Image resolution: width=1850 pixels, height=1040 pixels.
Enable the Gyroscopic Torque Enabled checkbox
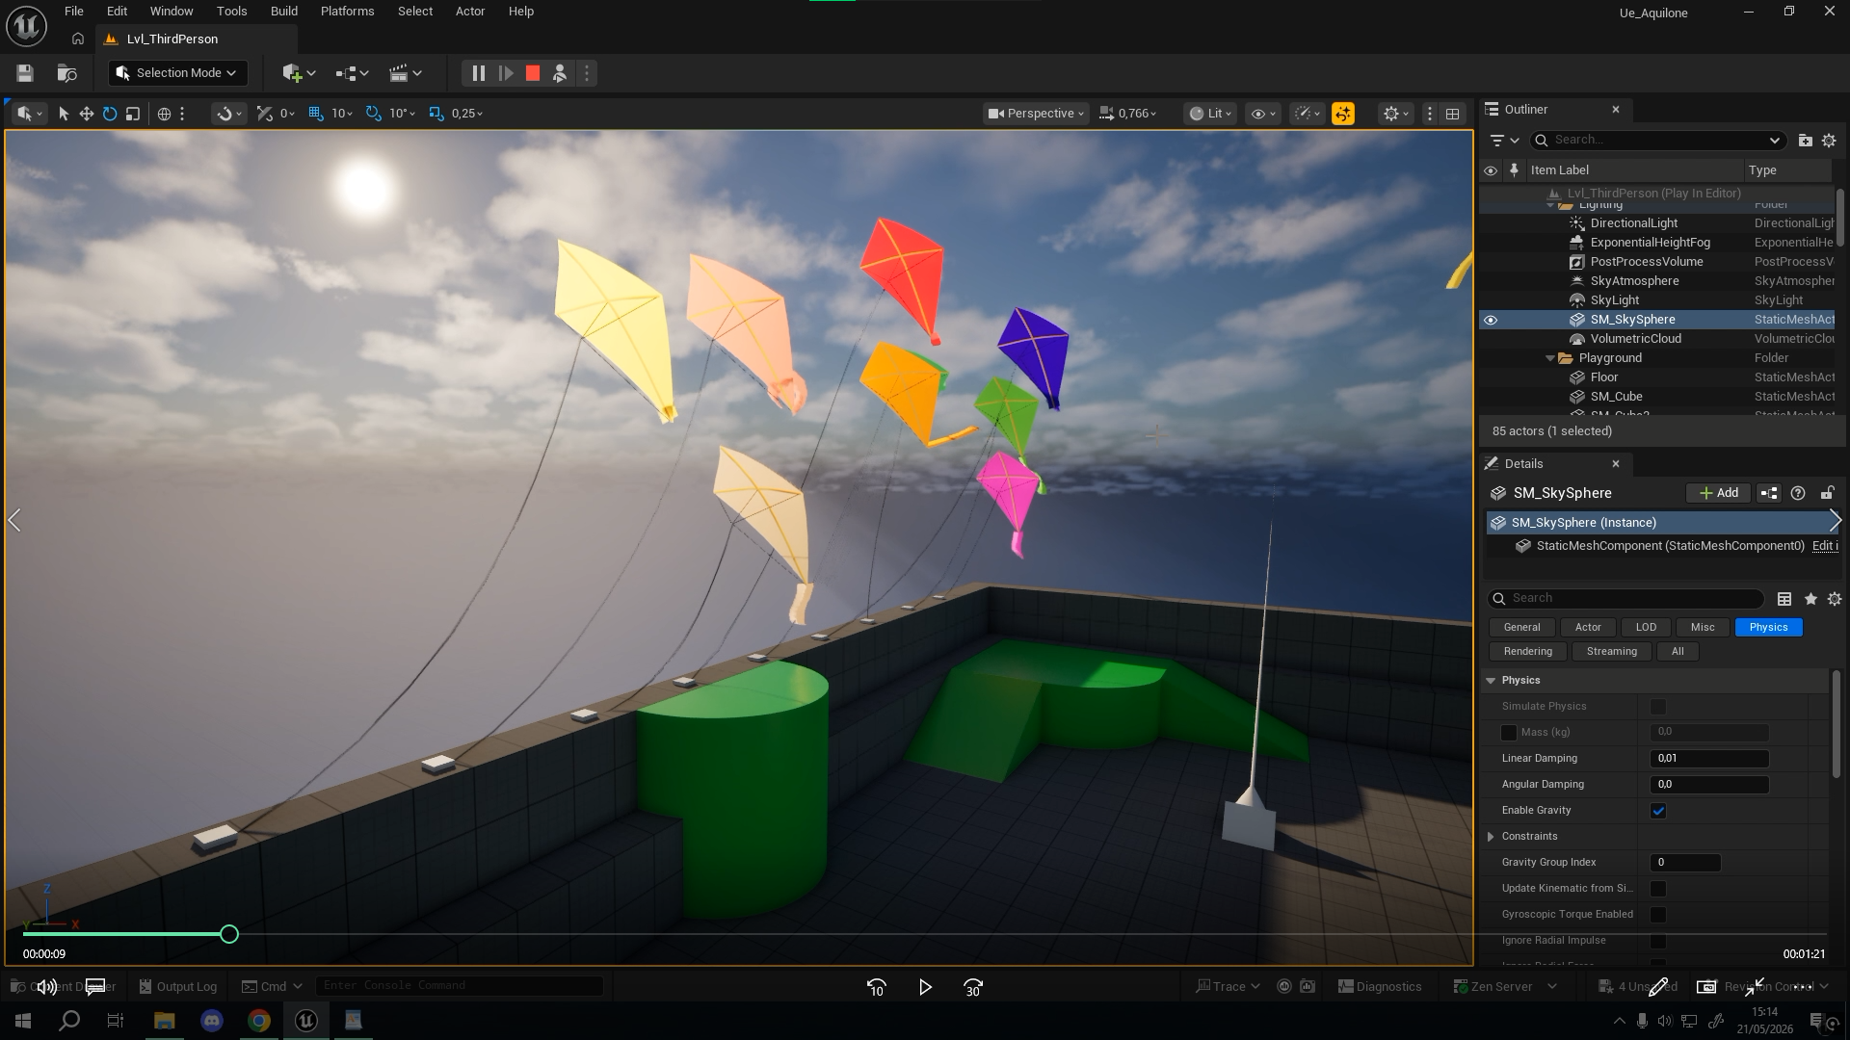click(1658, 915)
